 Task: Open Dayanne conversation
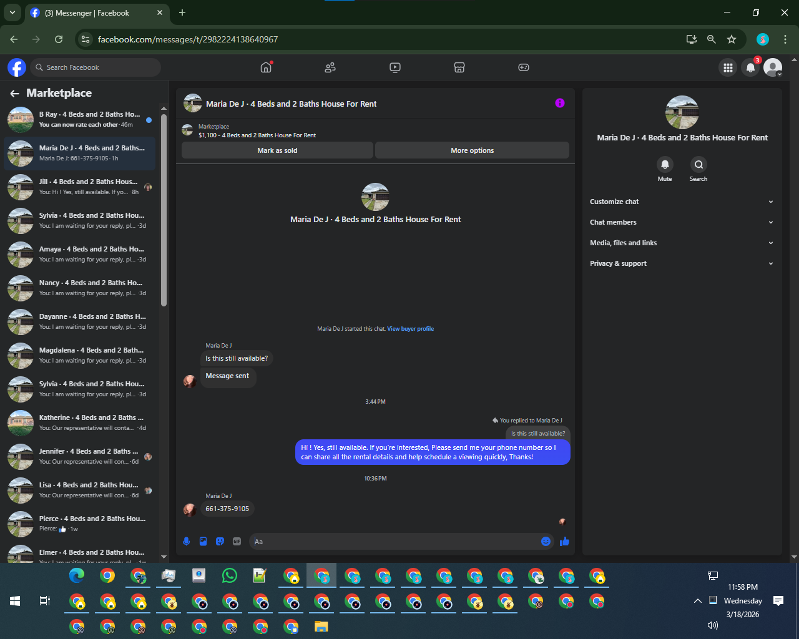(80, 322)
